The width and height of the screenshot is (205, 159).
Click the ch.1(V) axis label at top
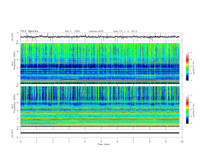point(12,37)
